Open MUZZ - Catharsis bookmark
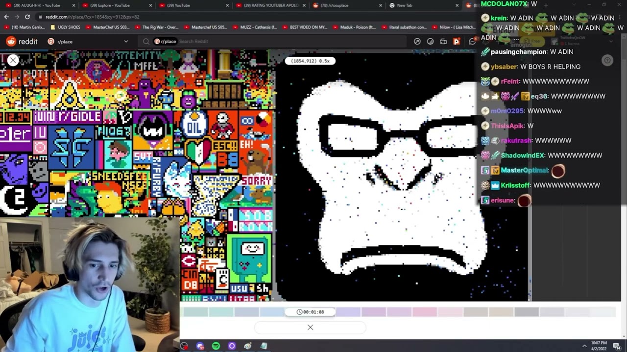The image size is (627, 352). coord(255,27)
